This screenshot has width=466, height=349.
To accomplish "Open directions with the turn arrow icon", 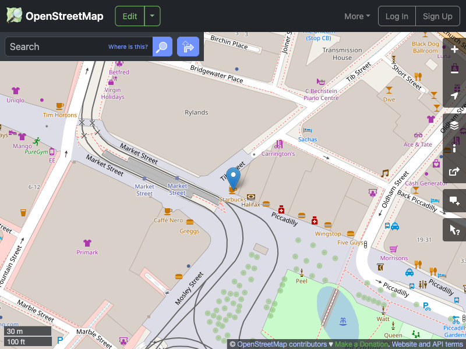I will (188, 47).
